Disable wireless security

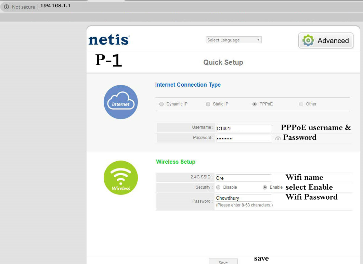(x=218, y=187)
